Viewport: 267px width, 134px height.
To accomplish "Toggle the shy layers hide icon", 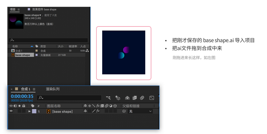I will click(x=127, y=98).
